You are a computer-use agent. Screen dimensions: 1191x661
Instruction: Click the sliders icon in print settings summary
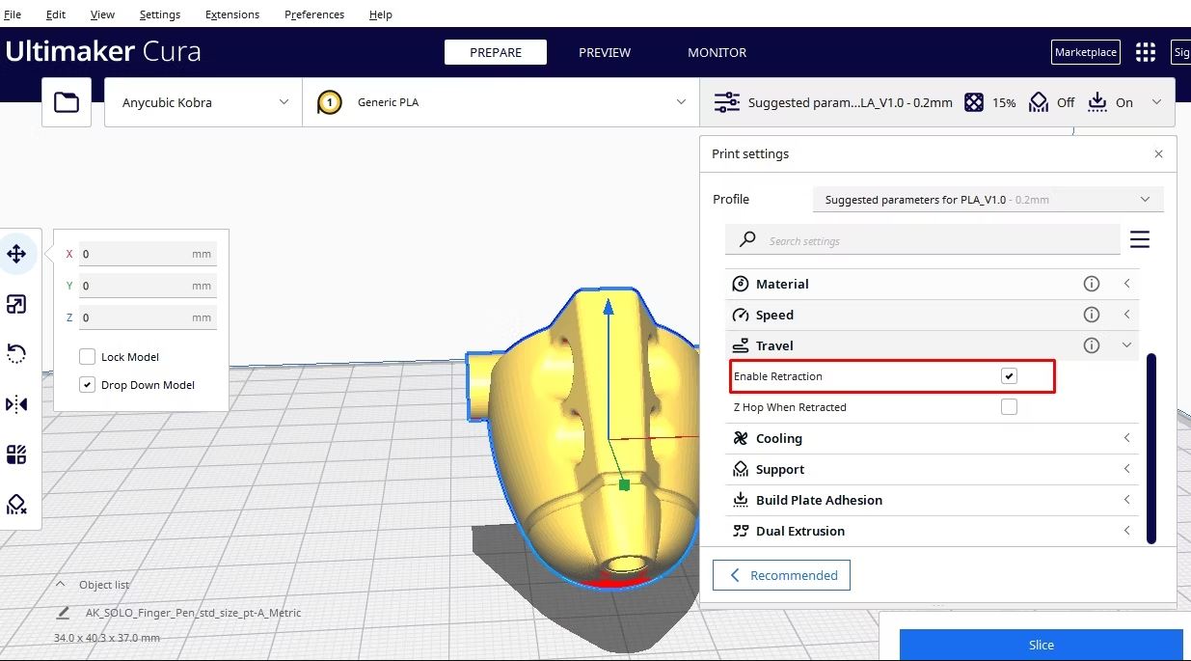[726, 102]
